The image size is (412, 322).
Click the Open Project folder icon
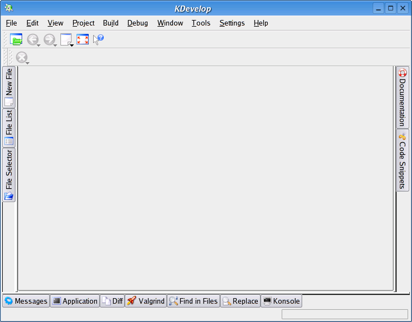pos(16,39)
